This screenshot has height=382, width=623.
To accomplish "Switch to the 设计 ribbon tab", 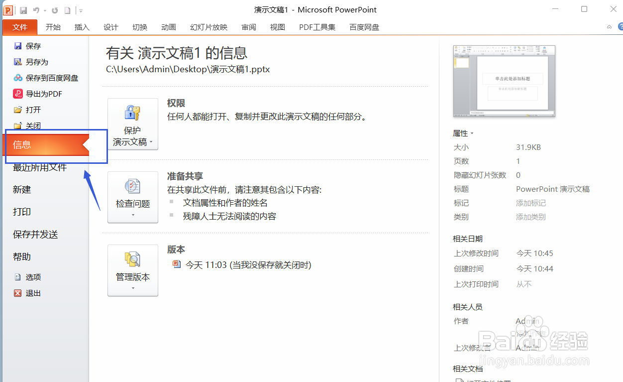I will [x=111, y=27].
